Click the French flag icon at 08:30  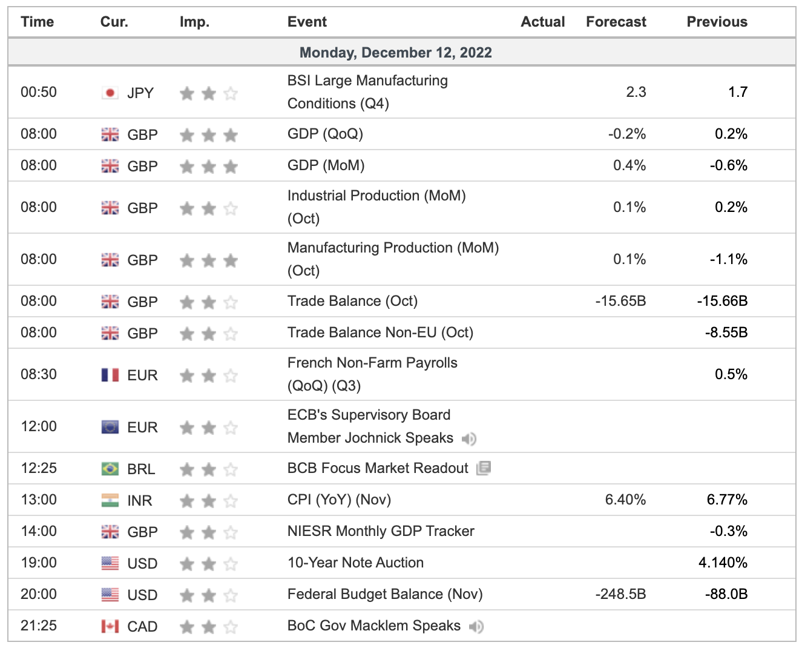(x=110, y=375)
